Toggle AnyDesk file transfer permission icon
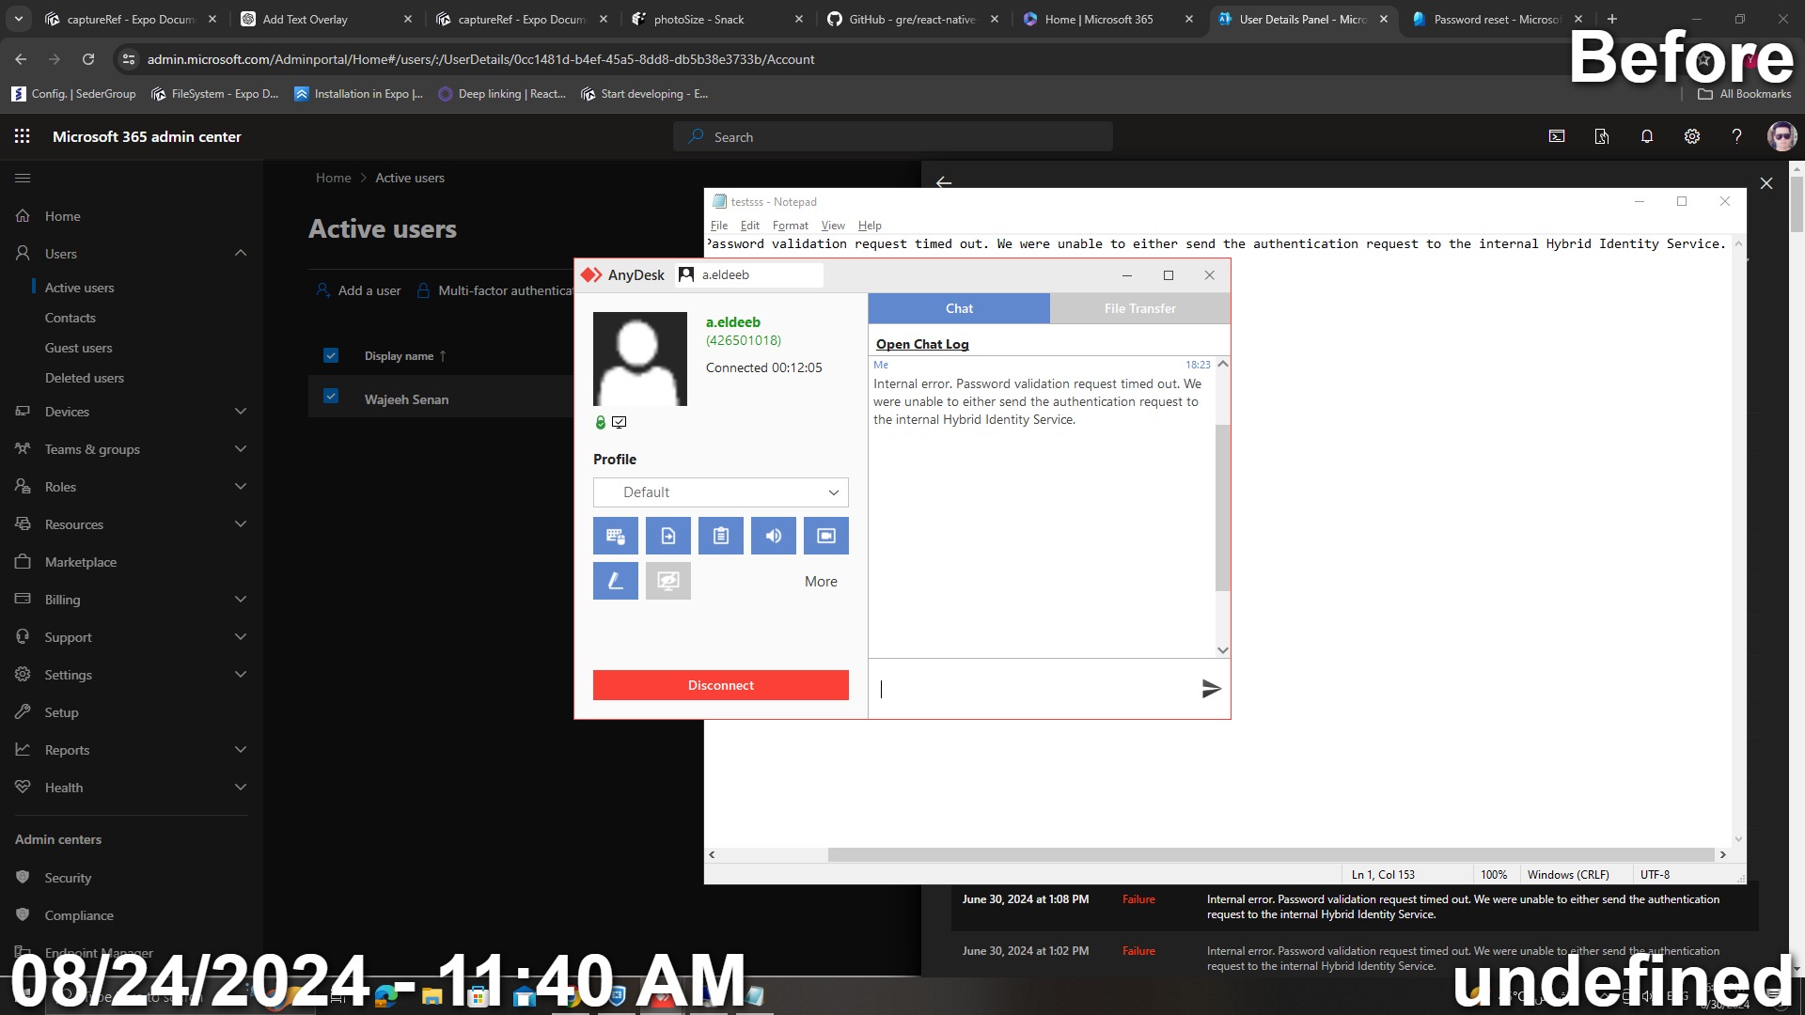The image size is (1805, 1015). tap(668, 536)
